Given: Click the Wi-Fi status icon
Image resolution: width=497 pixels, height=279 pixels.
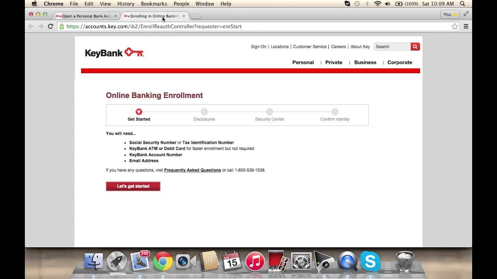Looking at the screenshot, I should pos(377,3).
